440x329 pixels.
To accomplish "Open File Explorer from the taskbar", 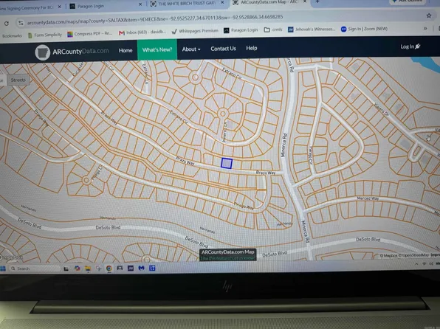I will tap(88, 269).
